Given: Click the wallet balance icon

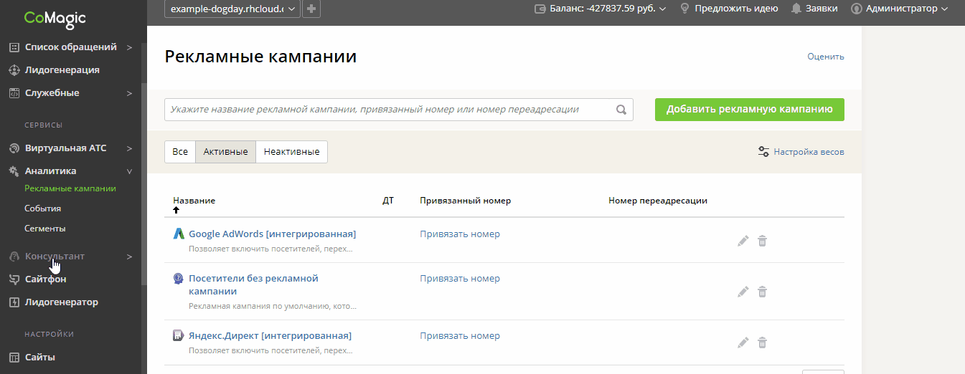Looking at the screenshot, I should coord(541,9).
